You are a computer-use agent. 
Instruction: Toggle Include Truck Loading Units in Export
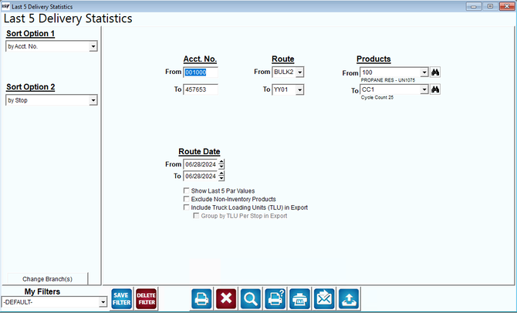tap(187, 207)
